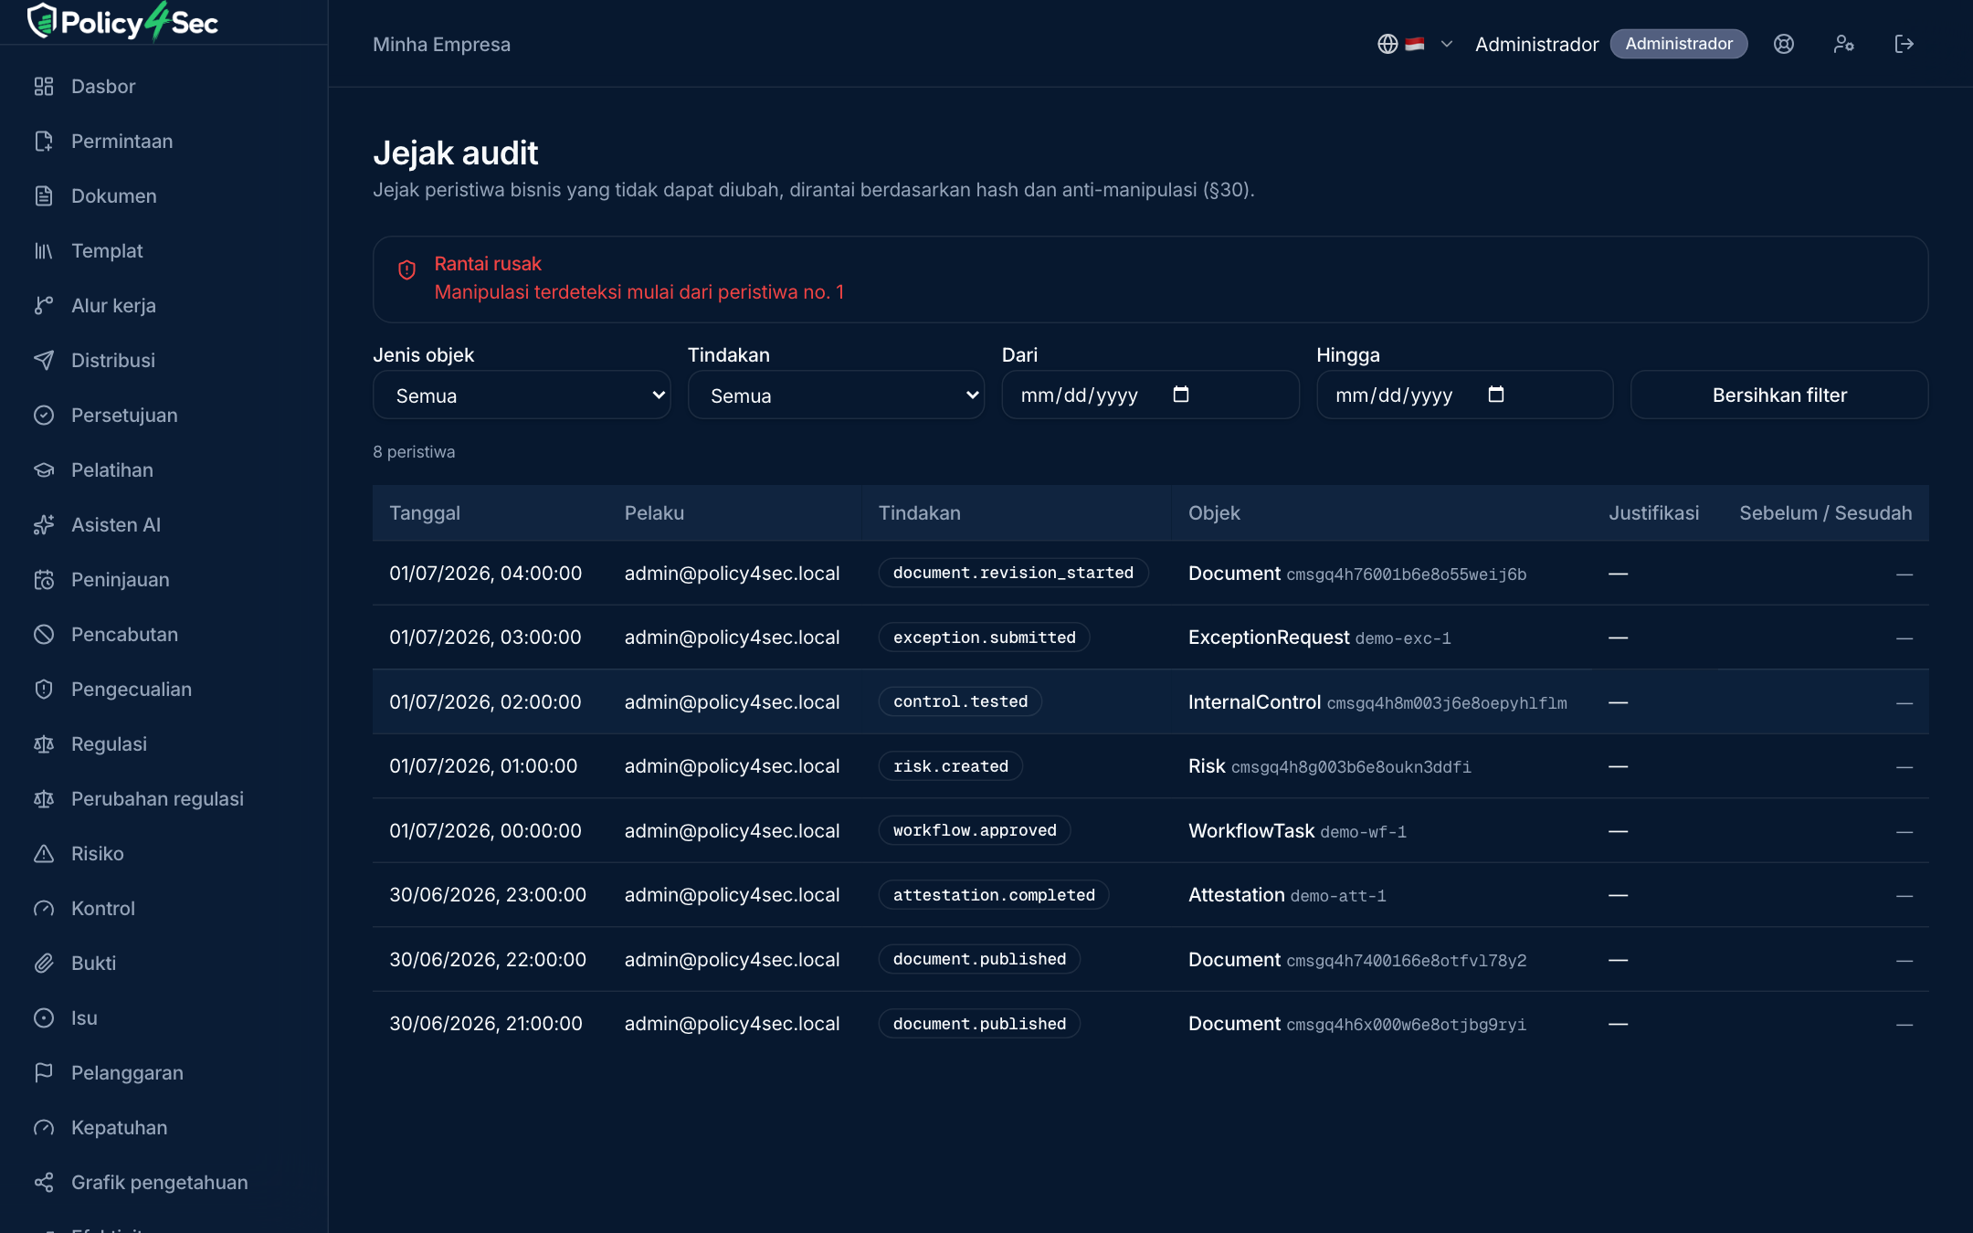Click the Policy4Sec logo
Screen dimensions: 1973x1233
pyautogui.click(x=122, y=22)
